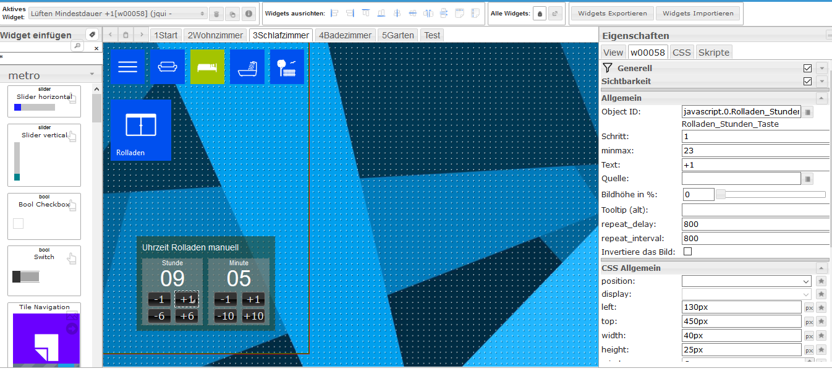This screenshot has height=371, width=832.
Task: Lock all widgets with the padlock icon
Action: [x=539, y=13]
